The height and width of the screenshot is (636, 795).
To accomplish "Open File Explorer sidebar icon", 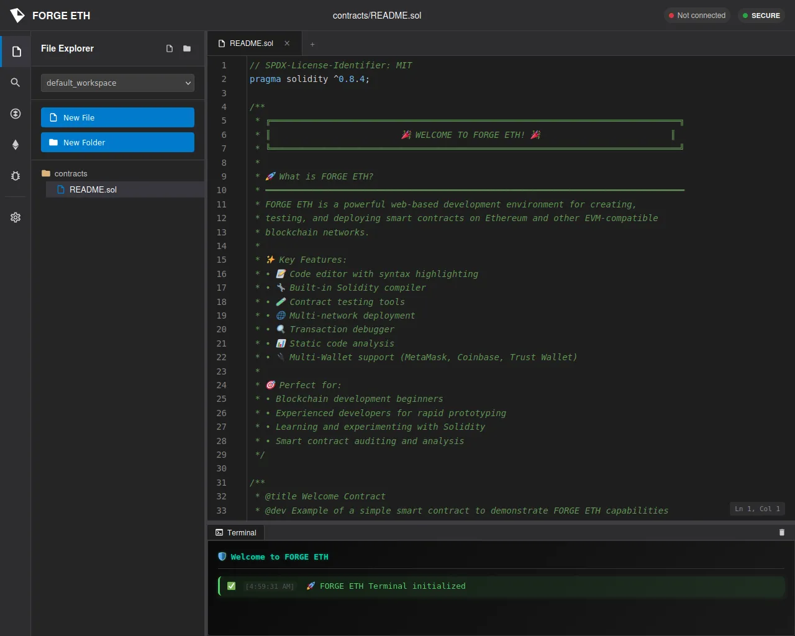I will coord(16,52).
